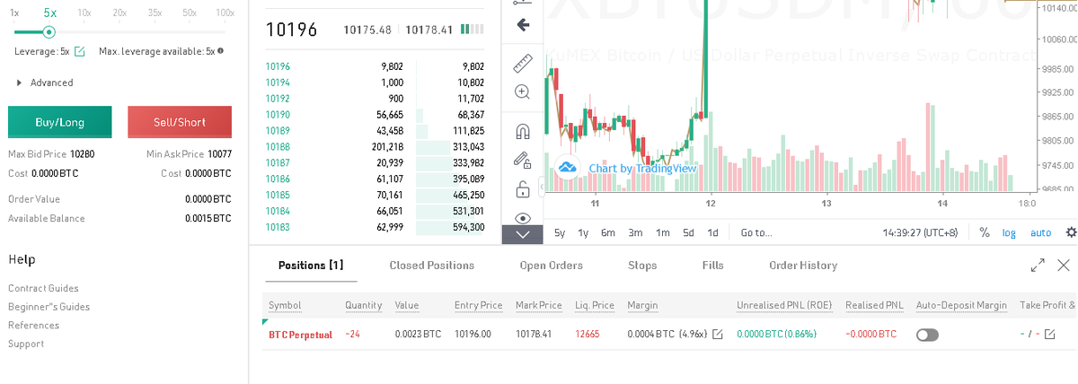
Task: Select 10x leverage
Action: [x=84, y=13]
